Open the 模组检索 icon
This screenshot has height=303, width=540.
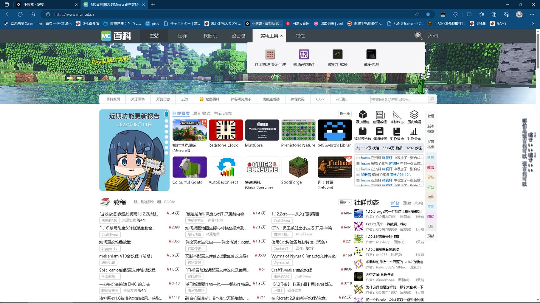(x=380, y=131)
